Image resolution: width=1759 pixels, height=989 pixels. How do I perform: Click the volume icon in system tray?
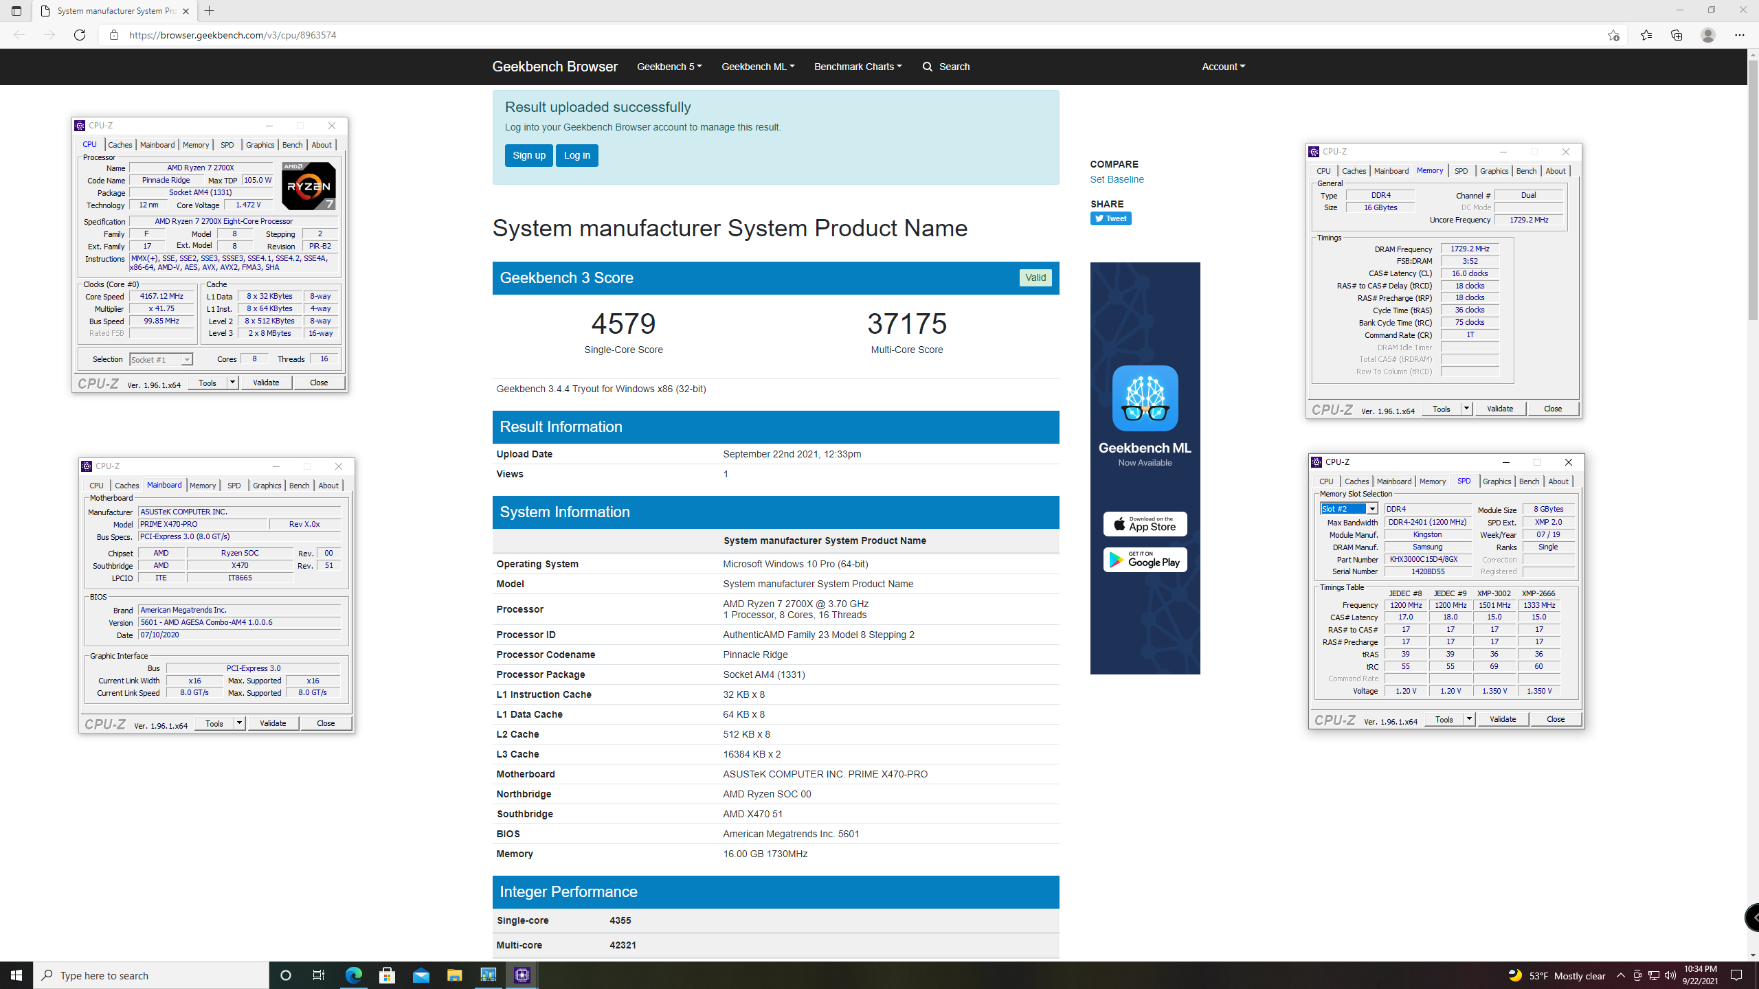pos(1670,975)
